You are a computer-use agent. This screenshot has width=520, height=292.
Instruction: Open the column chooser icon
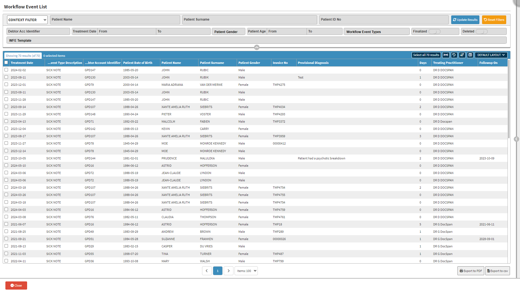coord(470,55)
